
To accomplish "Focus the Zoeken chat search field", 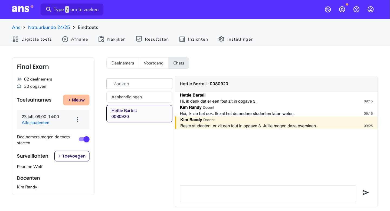I will [x=139, y=84].
